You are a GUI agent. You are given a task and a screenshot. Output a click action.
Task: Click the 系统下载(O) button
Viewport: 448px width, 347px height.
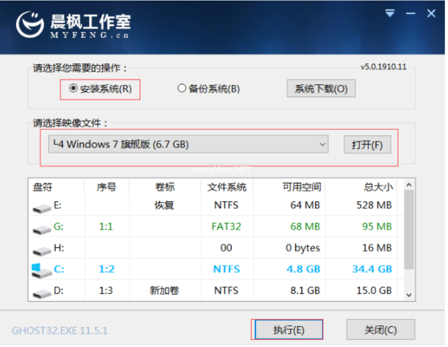pyautogui.click(x=321, y=89)
